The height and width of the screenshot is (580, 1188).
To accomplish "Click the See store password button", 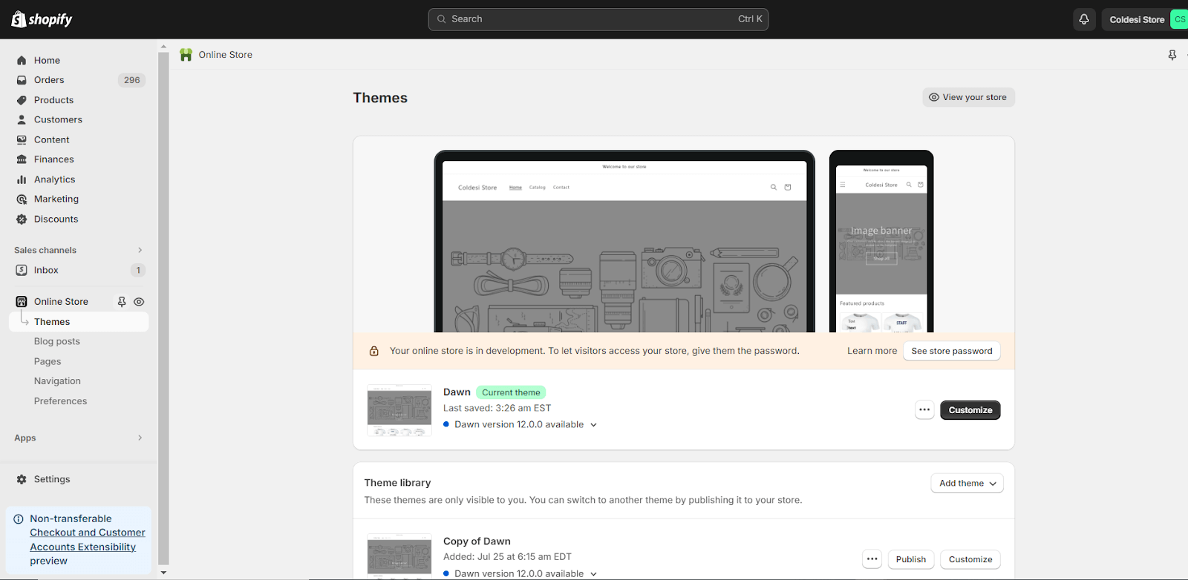I will pos(951,351).
